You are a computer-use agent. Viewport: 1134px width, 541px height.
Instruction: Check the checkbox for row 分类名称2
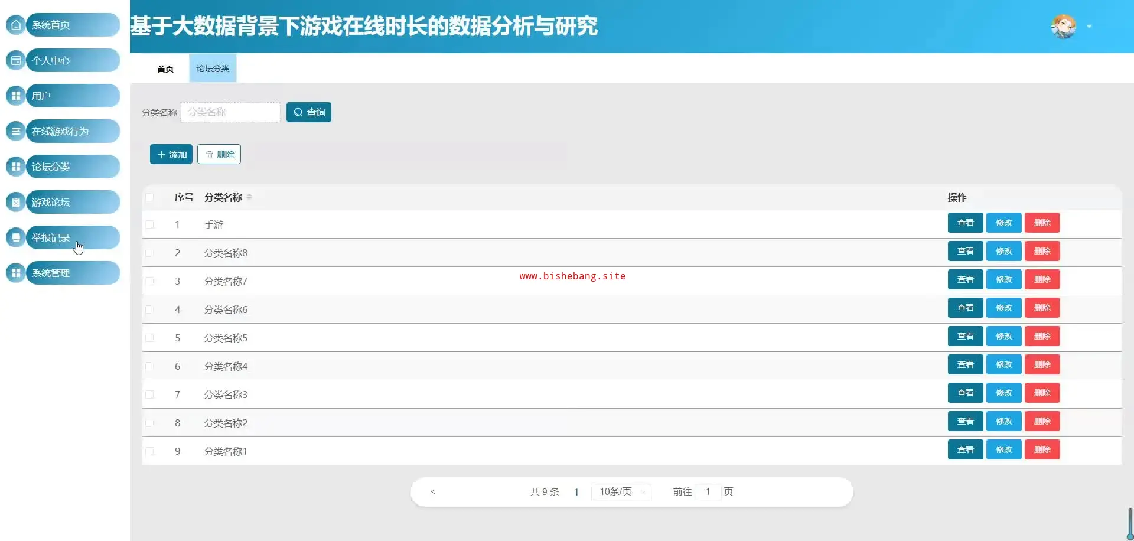(149, 423)
